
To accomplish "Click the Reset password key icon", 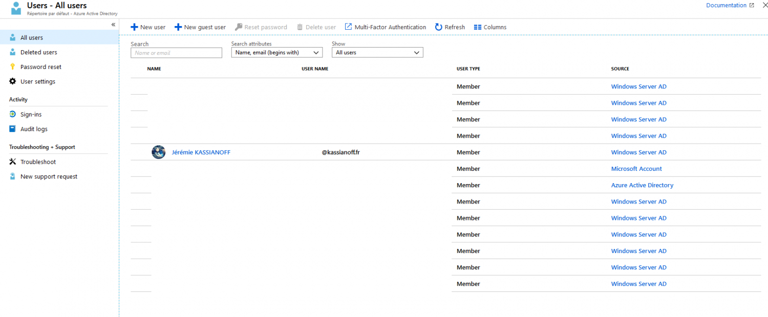I will [239, 27].
